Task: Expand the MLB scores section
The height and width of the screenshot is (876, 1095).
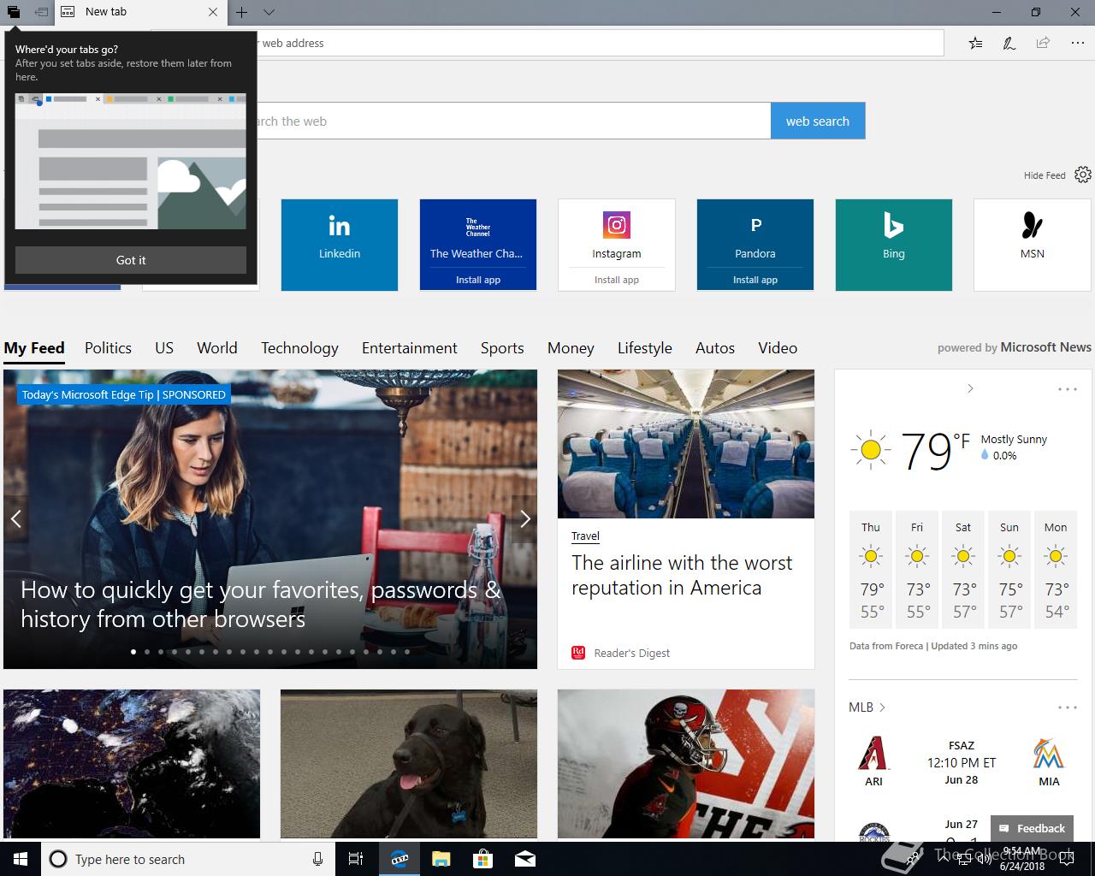Action: coord(867,707)
